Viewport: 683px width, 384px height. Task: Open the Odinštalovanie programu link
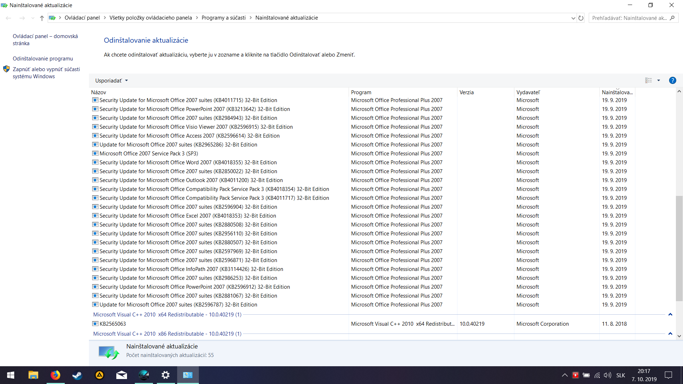tap(43, 59)
